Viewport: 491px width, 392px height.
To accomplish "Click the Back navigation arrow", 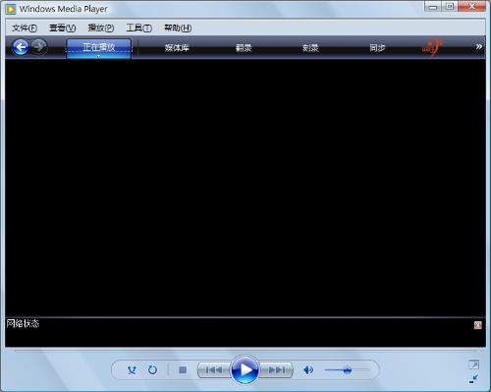I will tap(21, 47).
